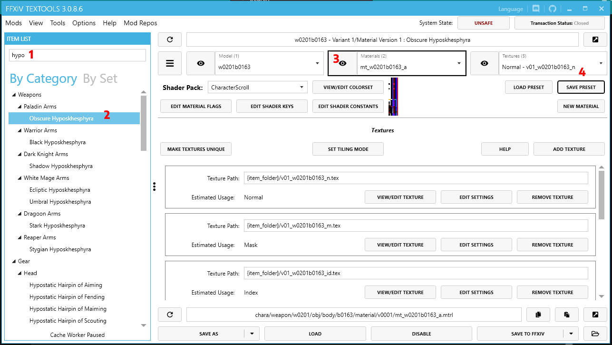Click the item list vertical scrollbar
Viewport: 612px width, 345px height.
pyautogui.click(x=144, y=123)
